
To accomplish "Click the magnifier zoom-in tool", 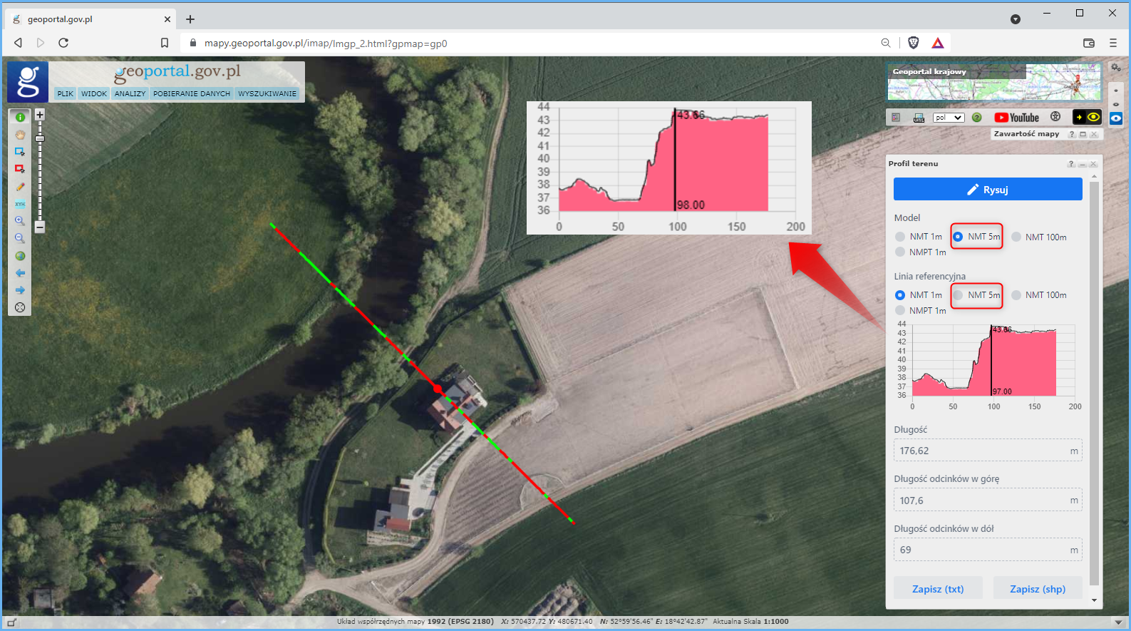I will [x=20, y=221].
